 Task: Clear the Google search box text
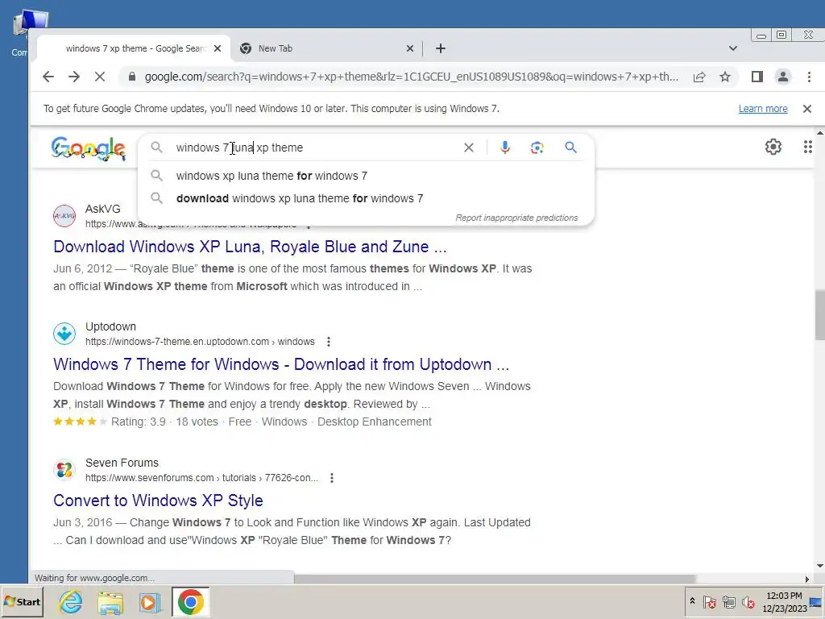(469, 148)
